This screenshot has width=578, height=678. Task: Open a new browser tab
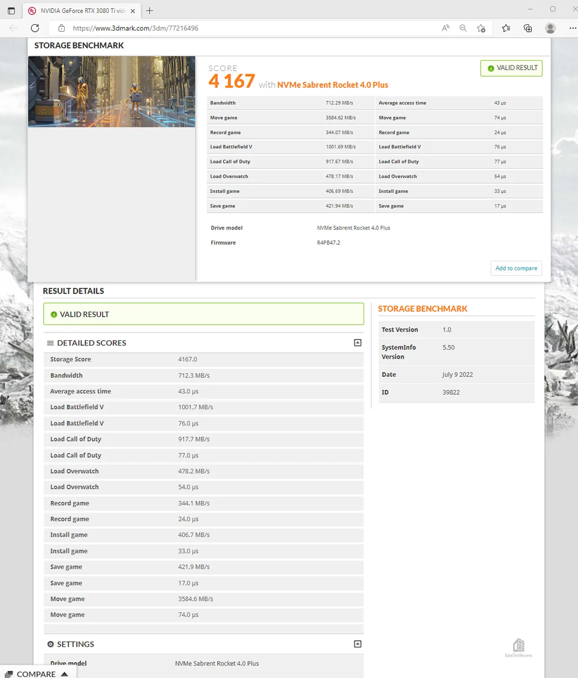click(150, 11)
